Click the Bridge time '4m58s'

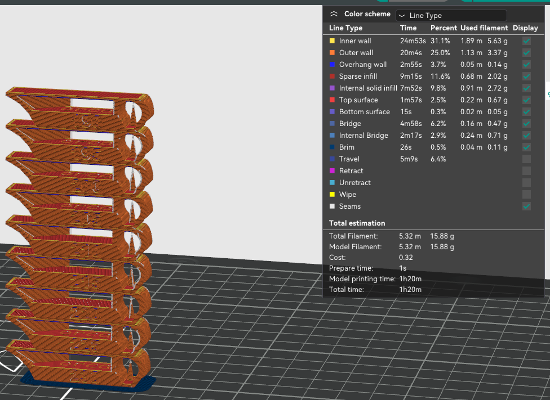pos(411,124)
